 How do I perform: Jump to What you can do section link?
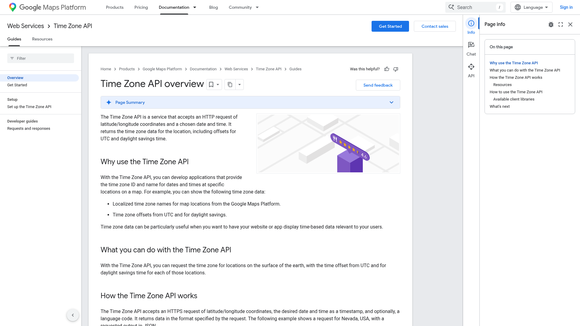tap(525, 70)
